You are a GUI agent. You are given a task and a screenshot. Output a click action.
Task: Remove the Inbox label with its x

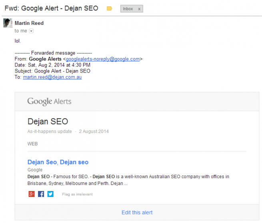coord(139,9)
